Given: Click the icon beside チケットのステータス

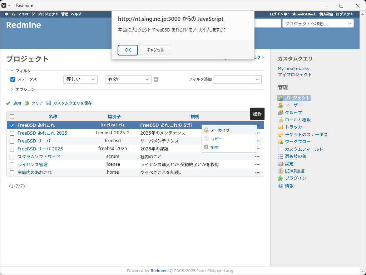Looking at the screenshot, I should 281,135.
